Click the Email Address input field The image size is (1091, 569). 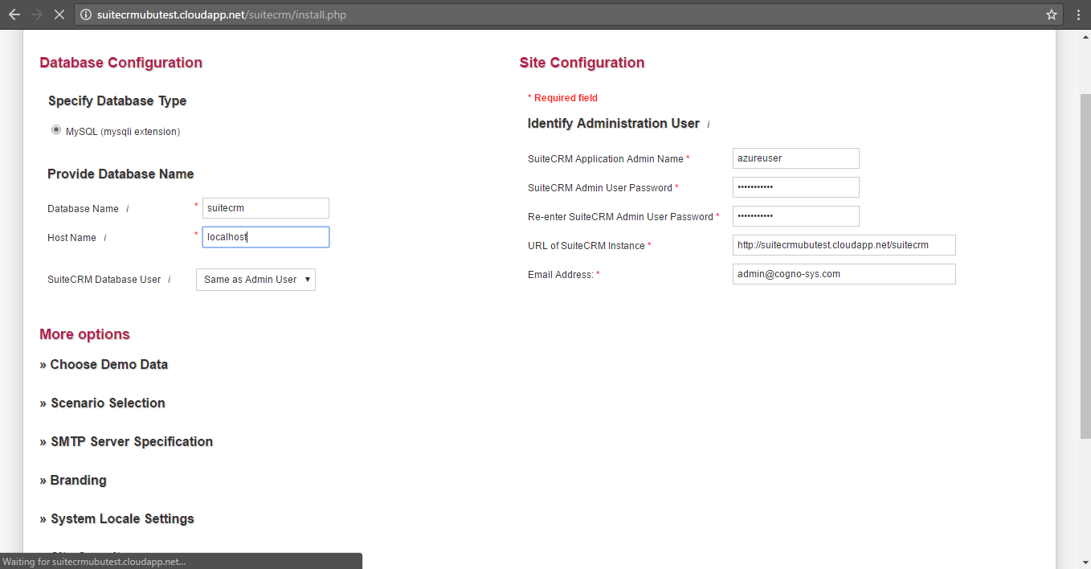pos(844,274)
